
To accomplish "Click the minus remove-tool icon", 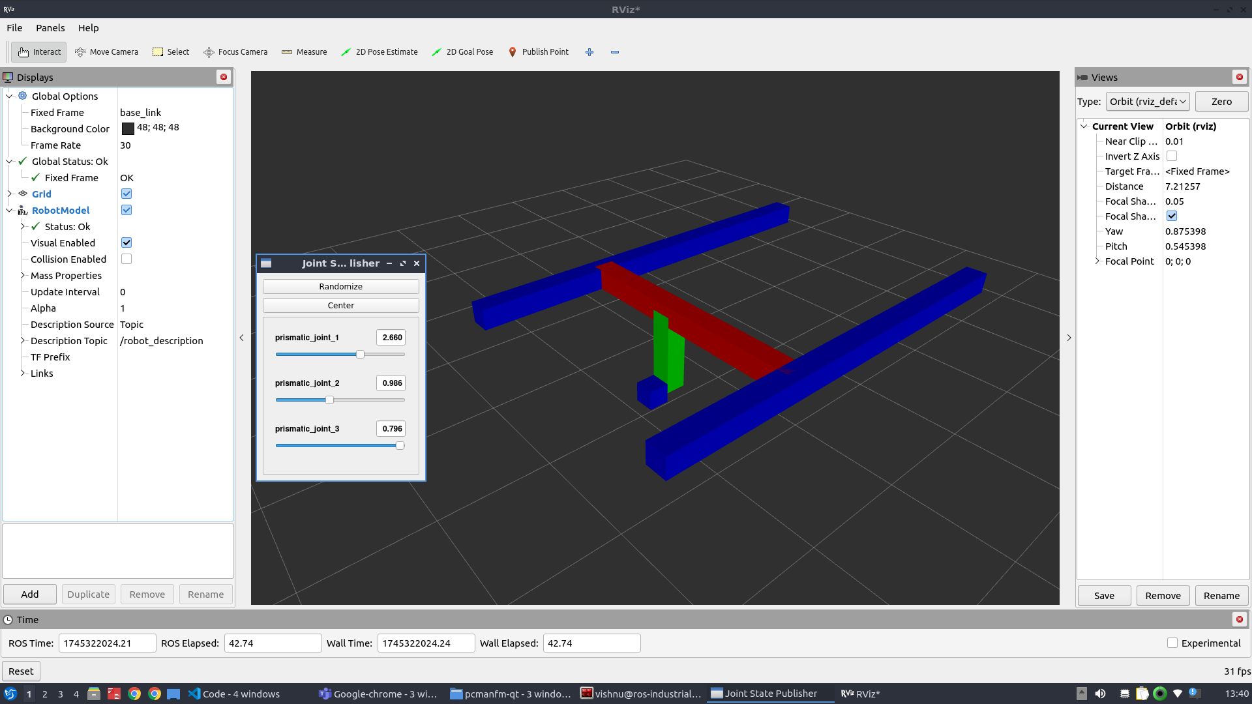I will coord(615,52).
